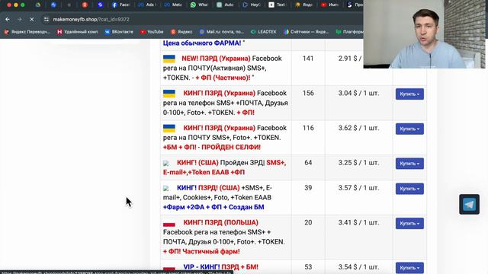Open the Text browser tab
The image size is (488, 274).
click(x=278, y=5)
